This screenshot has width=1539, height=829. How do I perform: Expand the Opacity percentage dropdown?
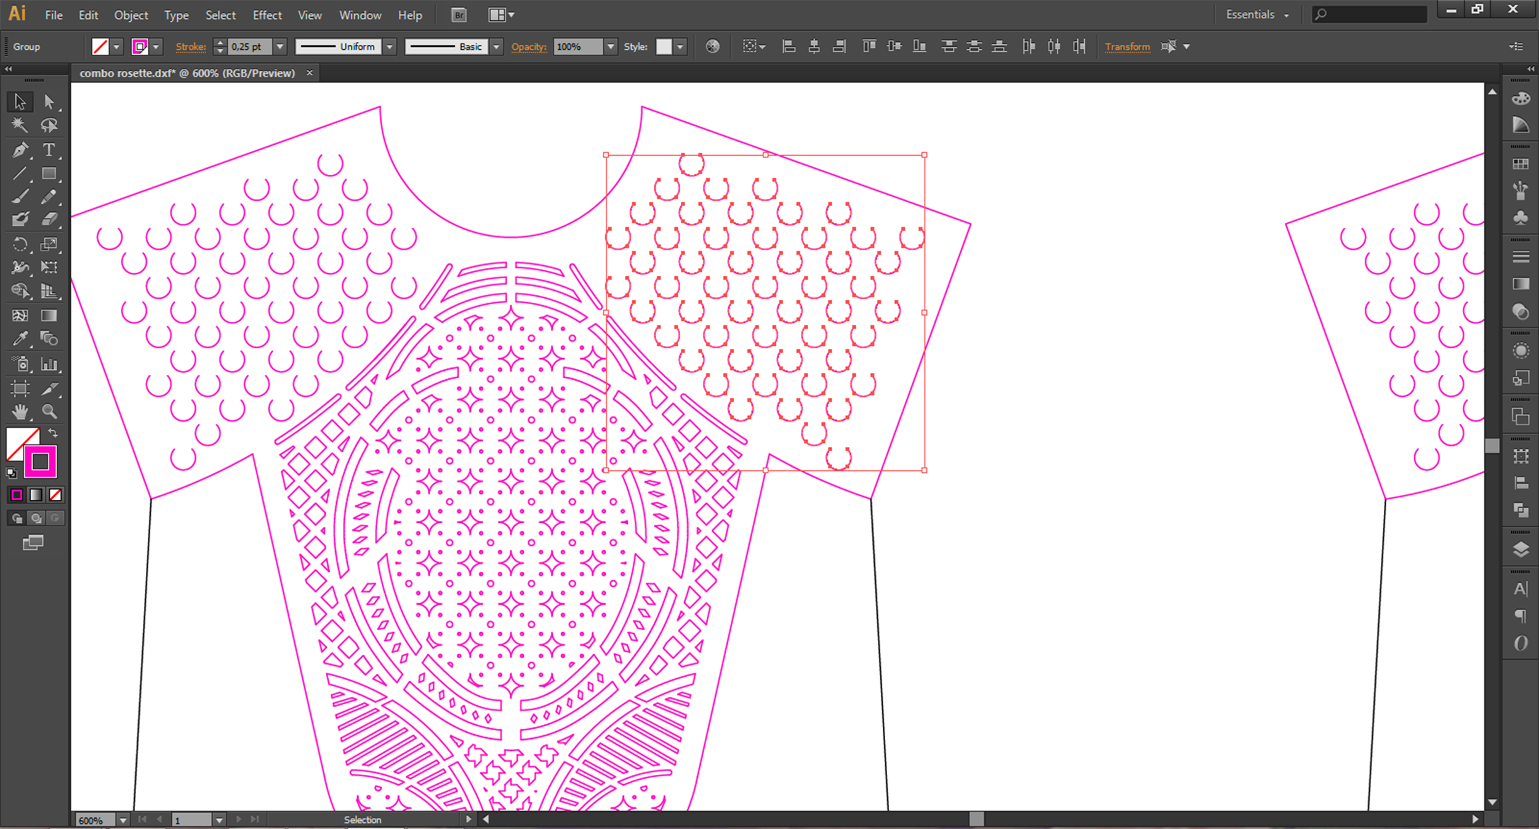(x=610, y=47)
